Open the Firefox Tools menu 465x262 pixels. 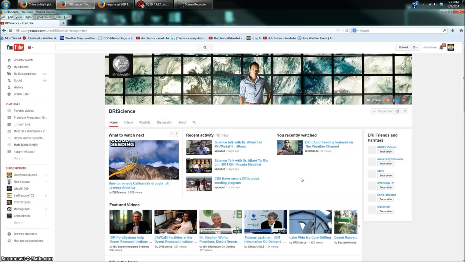[x=57, y=17]
